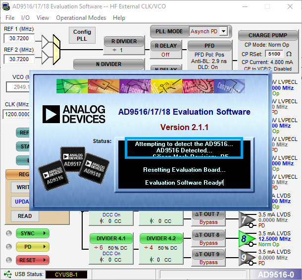Open the Operational Modes menu
The height and width of the screenshot is (280, 302).
point(81,18)
